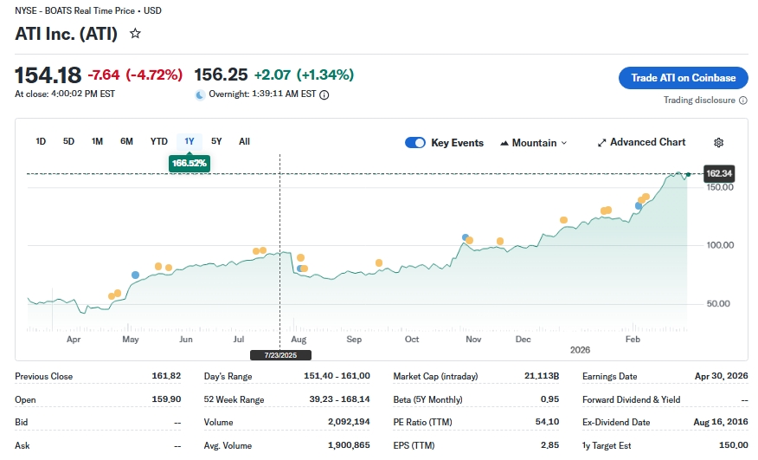
Task: Click Trade ATI on Coinbase button
Action: pos(683,78)
